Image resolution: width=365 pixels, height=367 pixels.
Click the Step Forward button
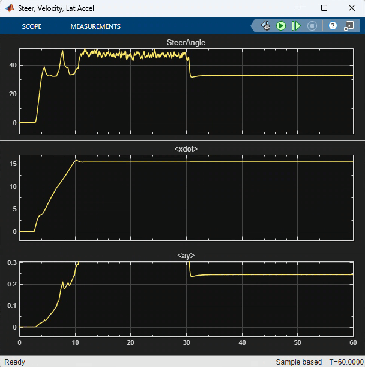[x=296, y=26]
